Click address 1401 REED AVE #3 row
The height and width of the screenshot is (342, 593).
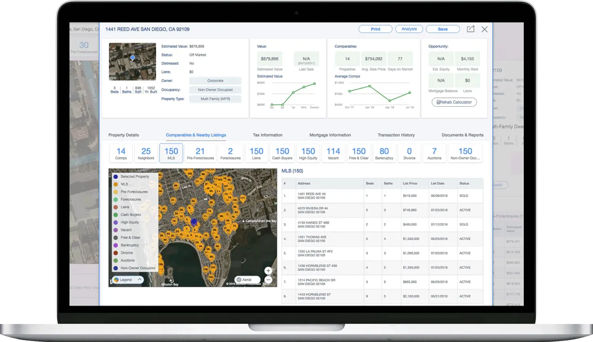(382, 195)
